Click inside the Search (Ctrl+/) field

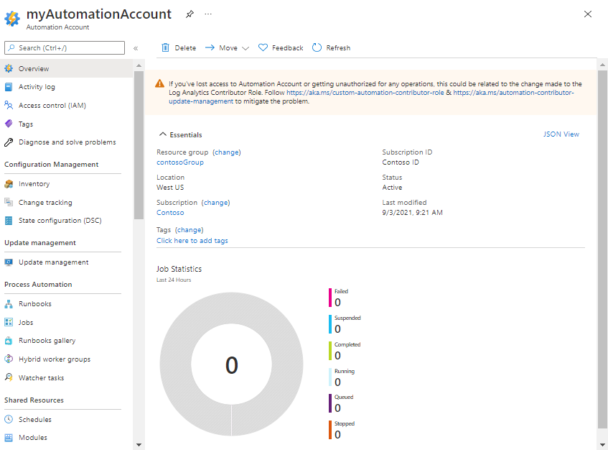(x=64, y=47)
